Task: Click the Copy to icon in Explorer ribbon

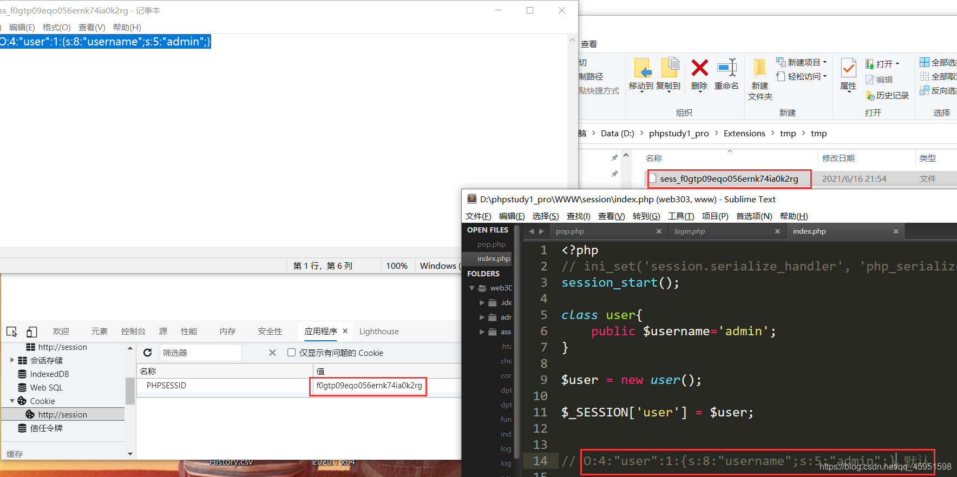Action: (670, 68)
